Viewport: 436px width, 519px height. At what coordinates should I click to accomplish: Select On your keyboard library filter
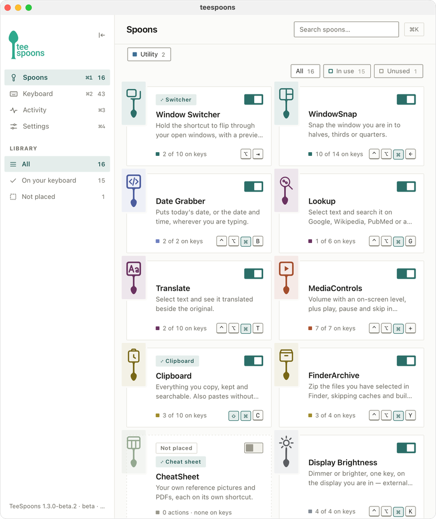pyautogui.click(x=57, y=181)
